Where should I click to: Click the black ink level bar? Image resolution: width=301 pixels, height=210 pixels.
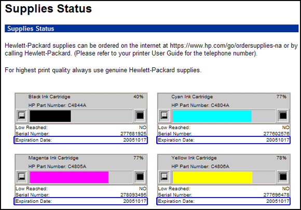tap(80, 116)
